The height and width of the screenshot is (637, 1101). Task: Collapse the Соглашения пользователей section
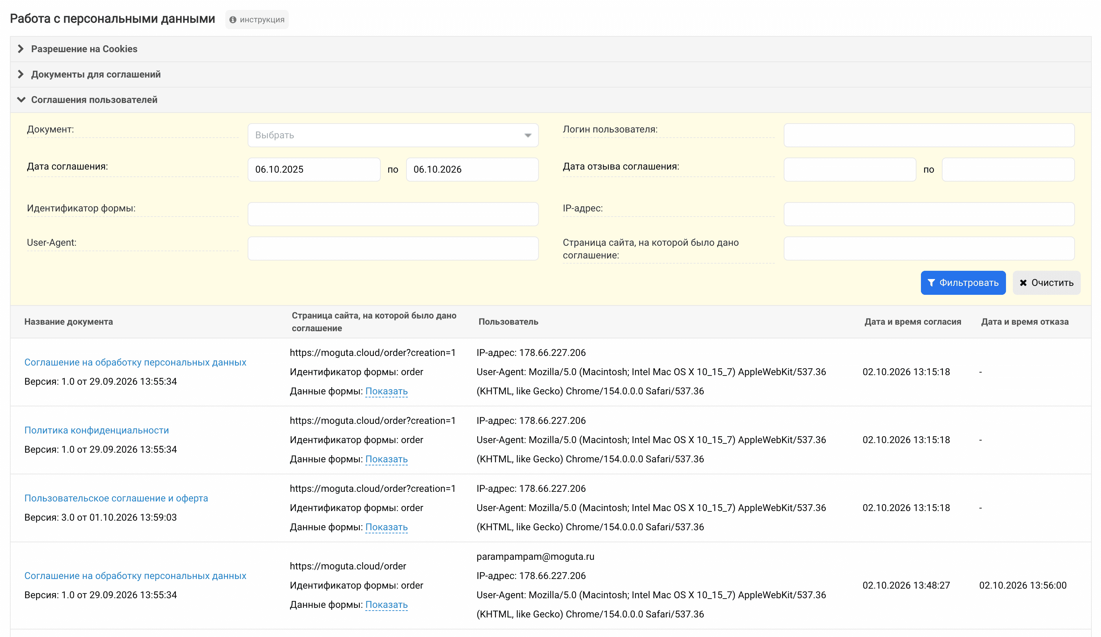94,100
